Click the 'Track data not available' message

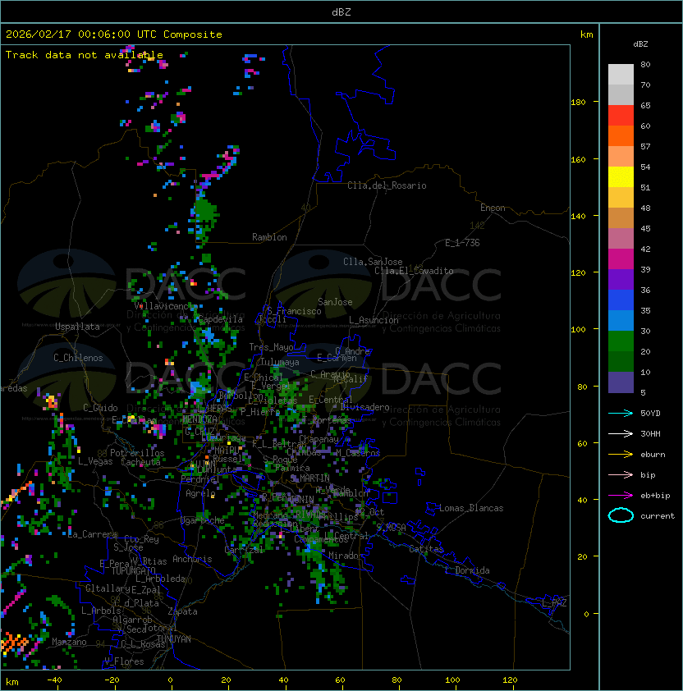point(85,55)
